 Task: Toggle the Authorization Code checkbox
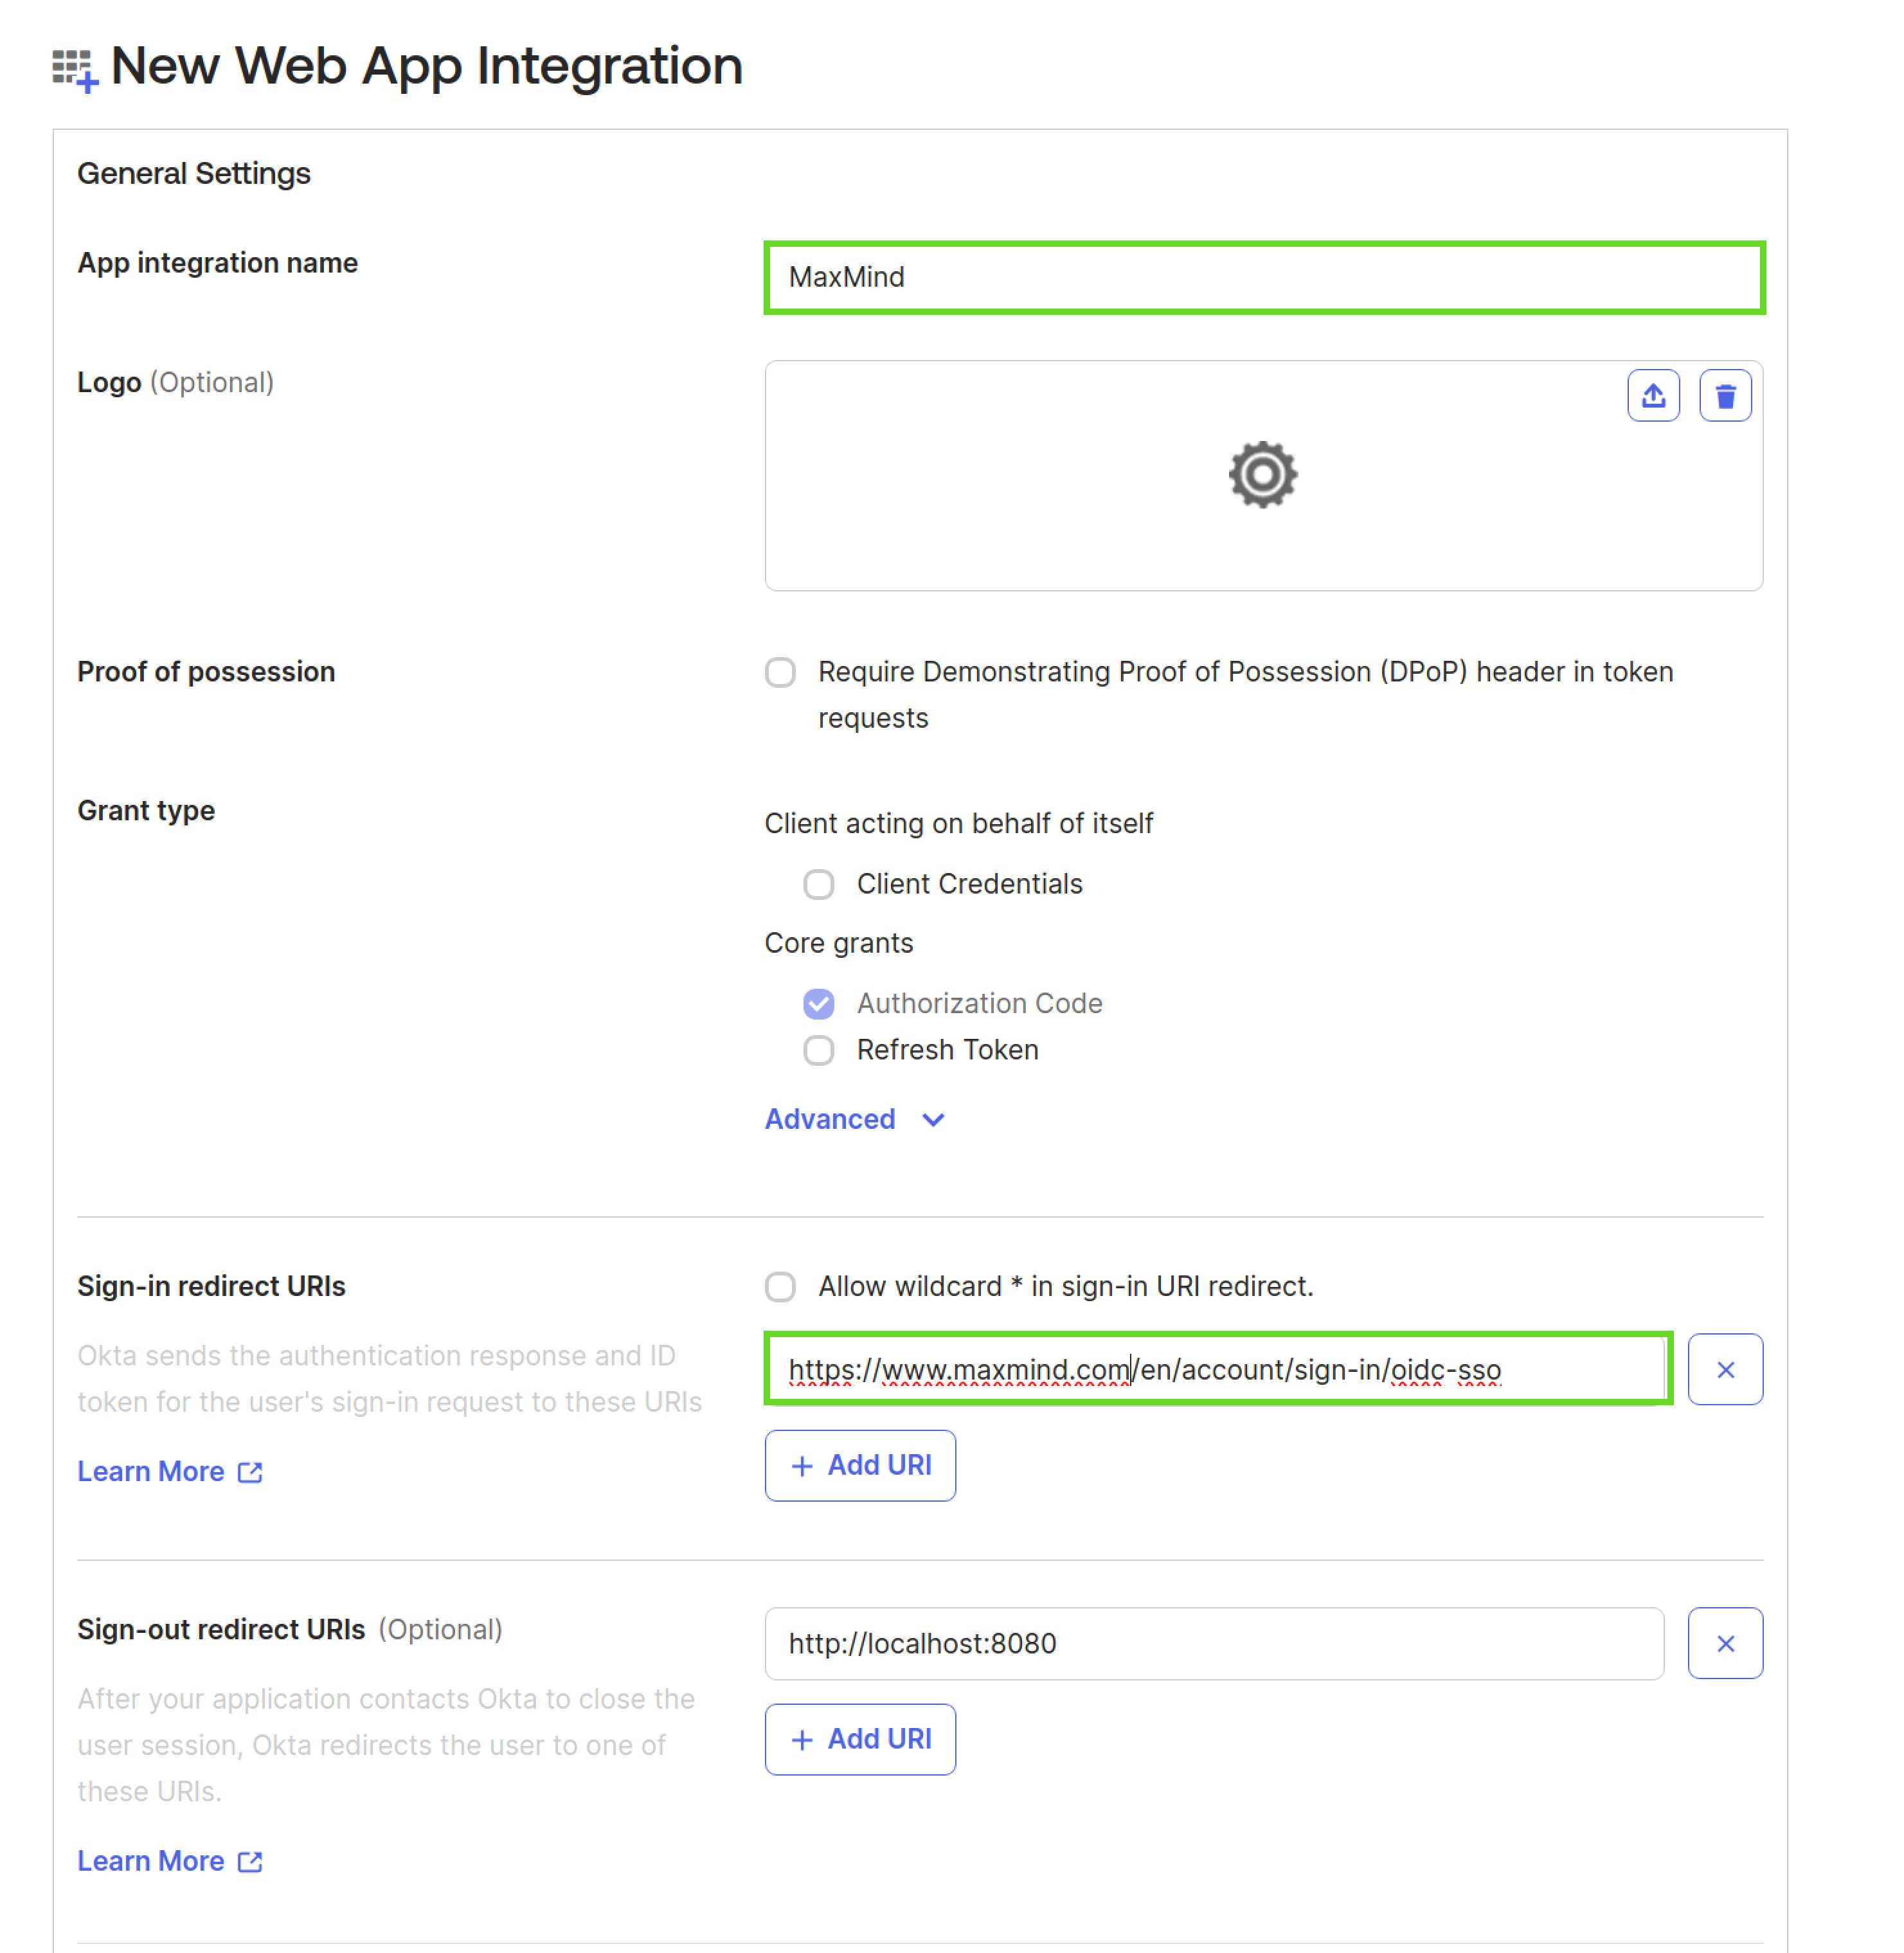click(x=818, y=1003)
